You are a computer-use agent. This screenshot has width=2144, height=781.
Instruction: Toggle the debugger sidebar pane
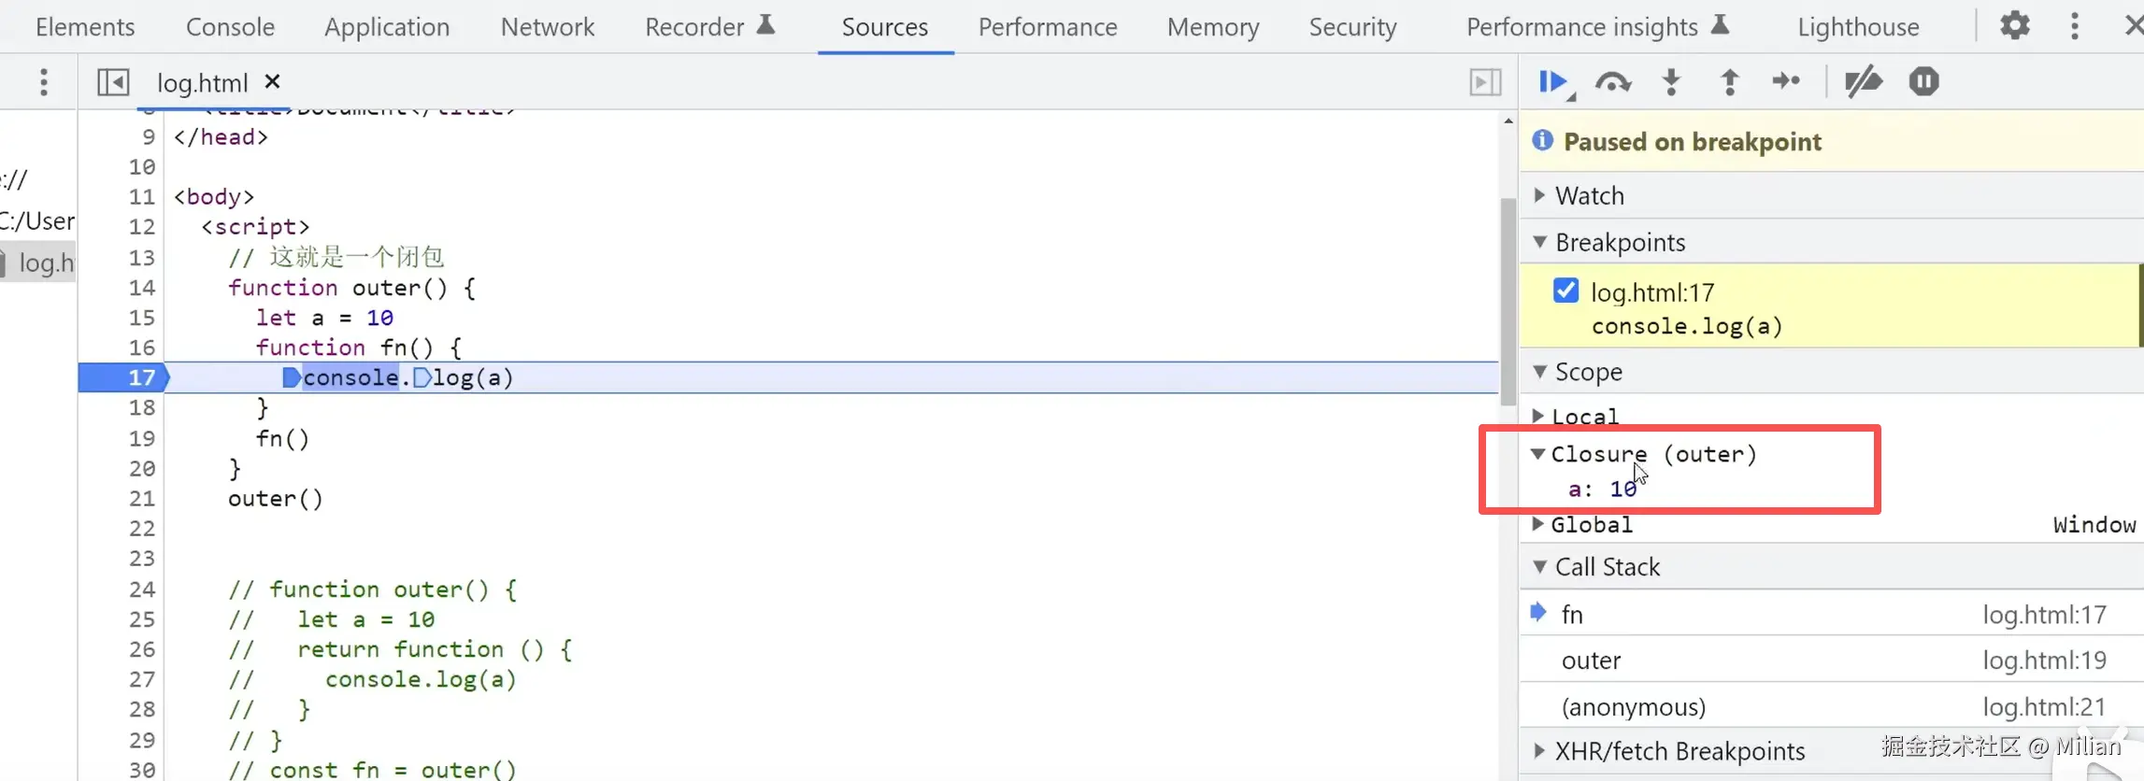[1484, 82]
